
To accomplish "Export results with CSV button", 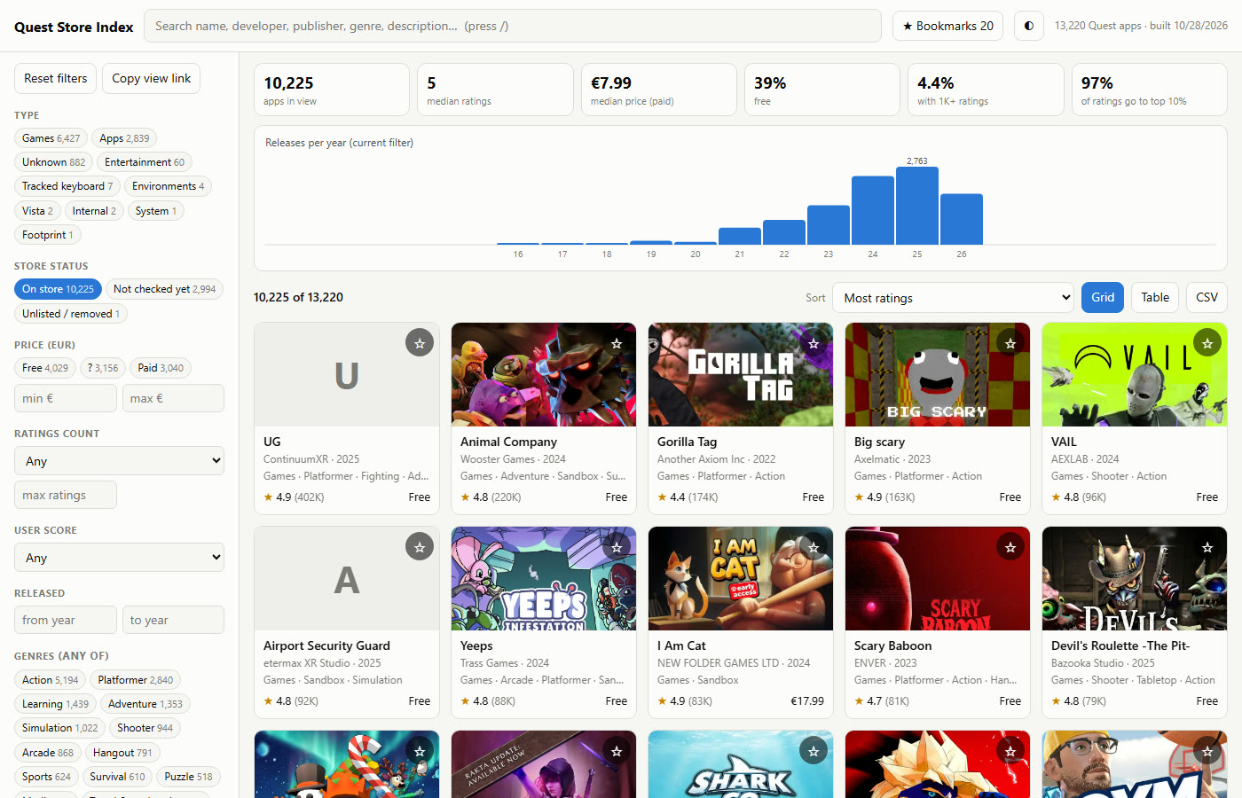I will 1207,298.
